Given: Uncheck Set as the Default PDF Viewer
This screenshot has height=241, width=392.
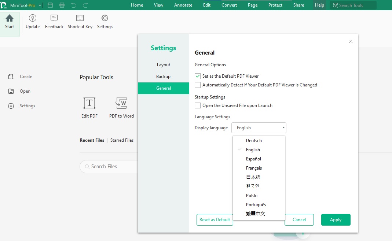Looking at the screenshot, I should pos(198,76).
